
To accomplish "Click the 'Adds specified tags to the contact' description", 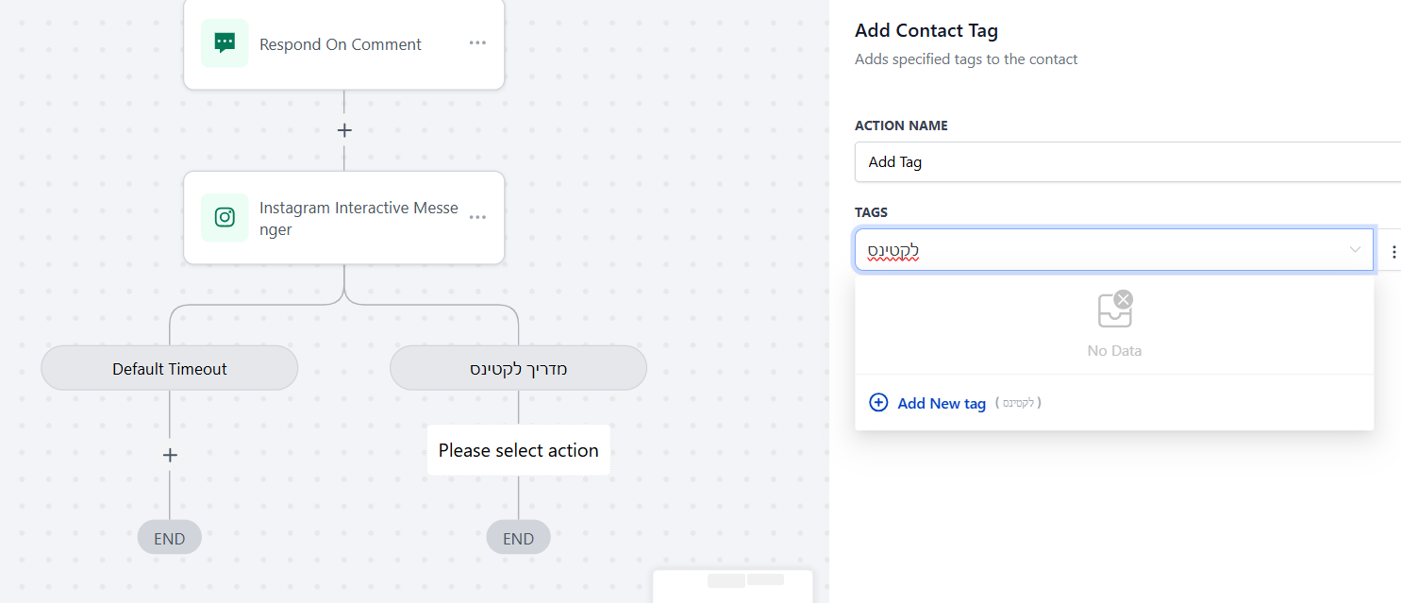I will tap(966, 59).
